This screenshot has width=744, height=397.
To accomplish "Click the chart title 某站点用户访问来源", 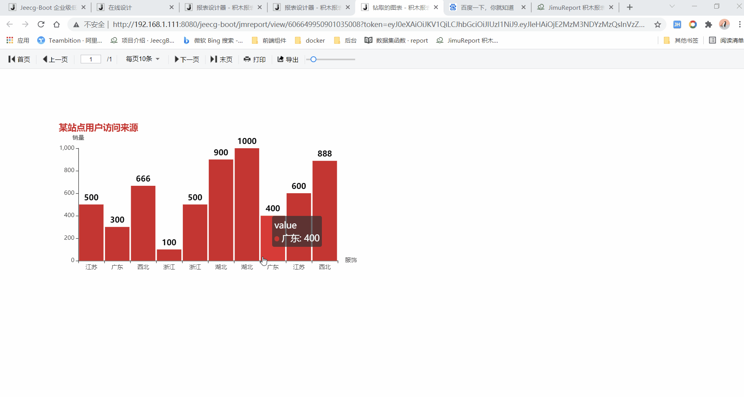I will tap(98, 128).
